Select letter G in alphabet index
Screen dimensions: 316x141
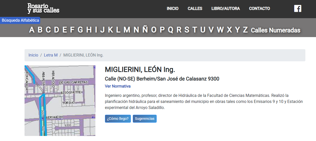[x=80, y=30]
